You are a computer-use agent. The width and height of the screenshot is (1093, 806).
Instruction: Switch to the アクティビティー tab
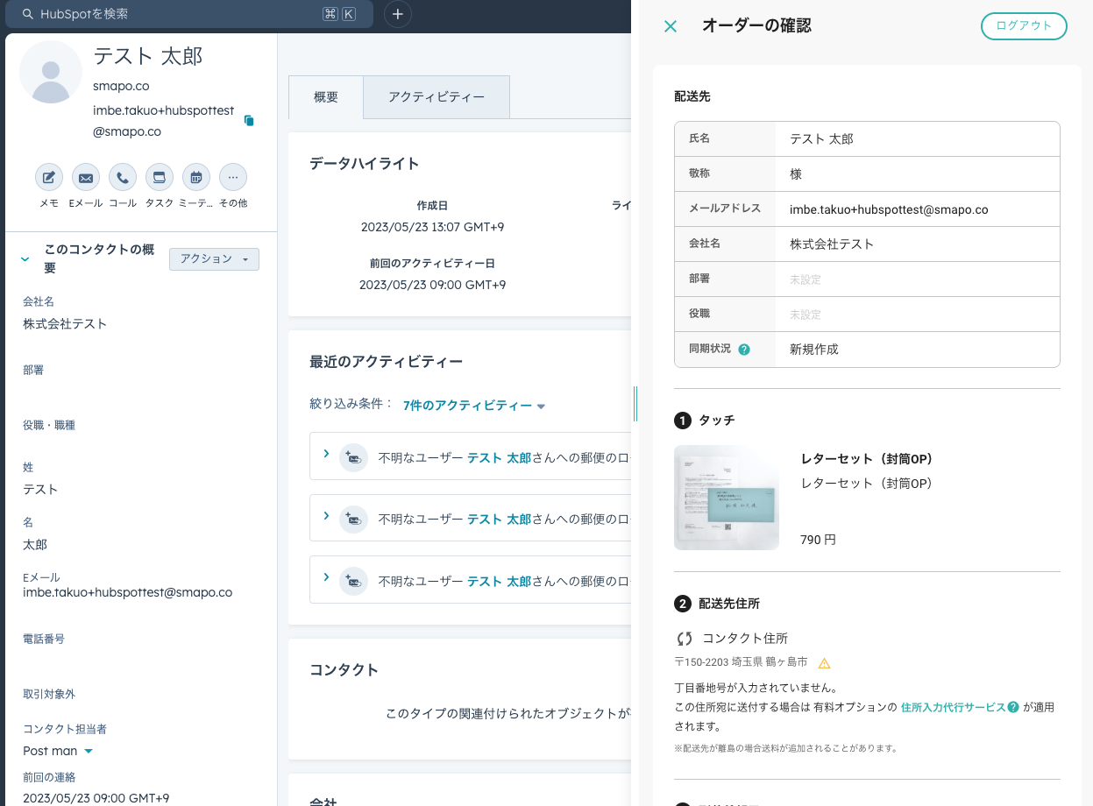tap(436, 97)
